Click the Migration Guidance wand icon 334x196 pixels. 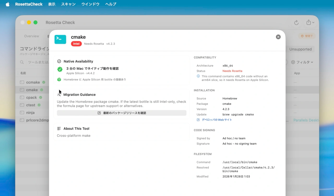point(59,95)
